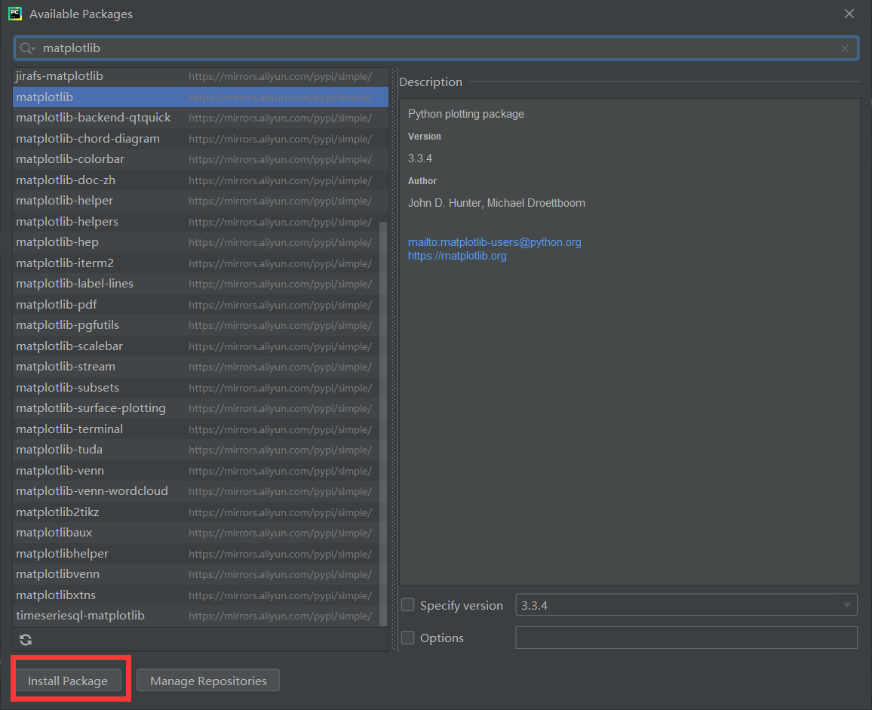Image resolution: width=872 pixels, height=710 pixels.
Task: Select timeseriesql-matplotlib package
Action: (x=196, y=616)
